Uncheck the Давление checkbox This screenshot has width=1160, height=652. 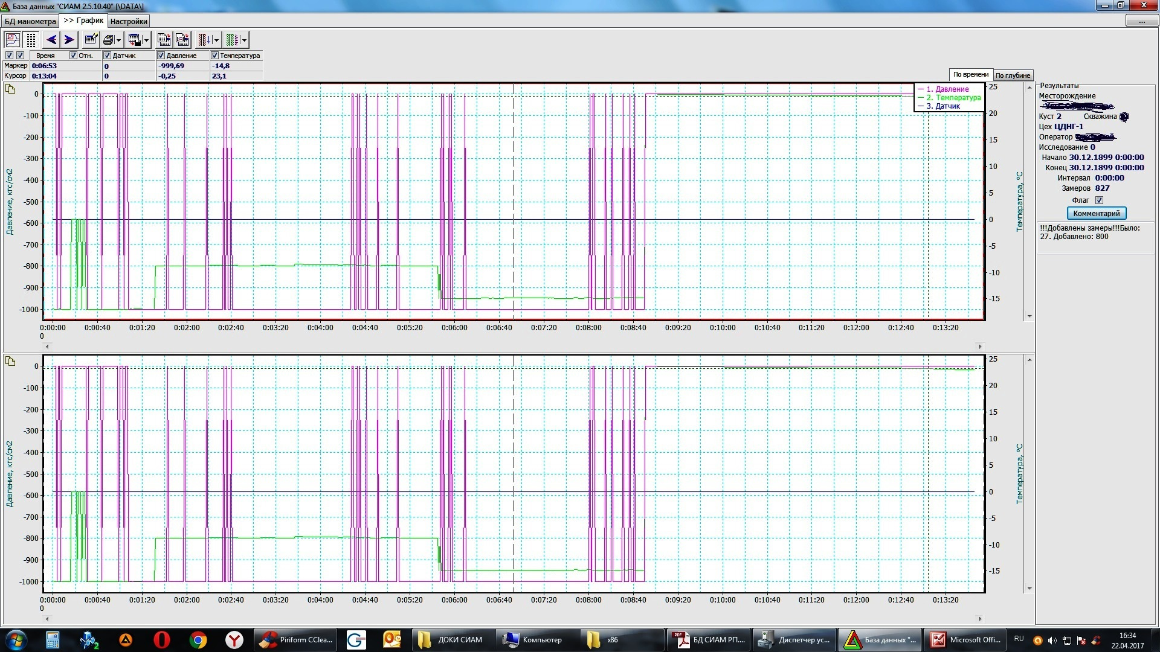coord(161,56)
